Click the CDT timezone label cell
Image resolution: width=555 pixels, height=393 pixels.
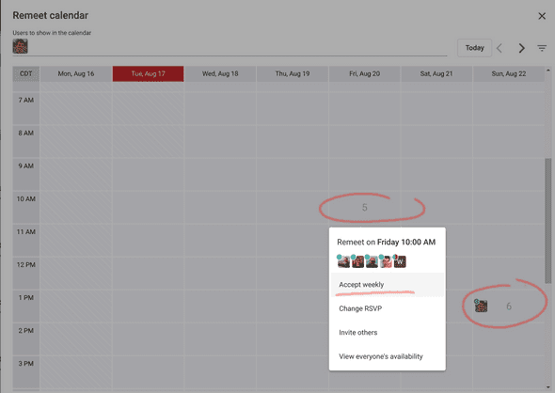pos(25,73)
